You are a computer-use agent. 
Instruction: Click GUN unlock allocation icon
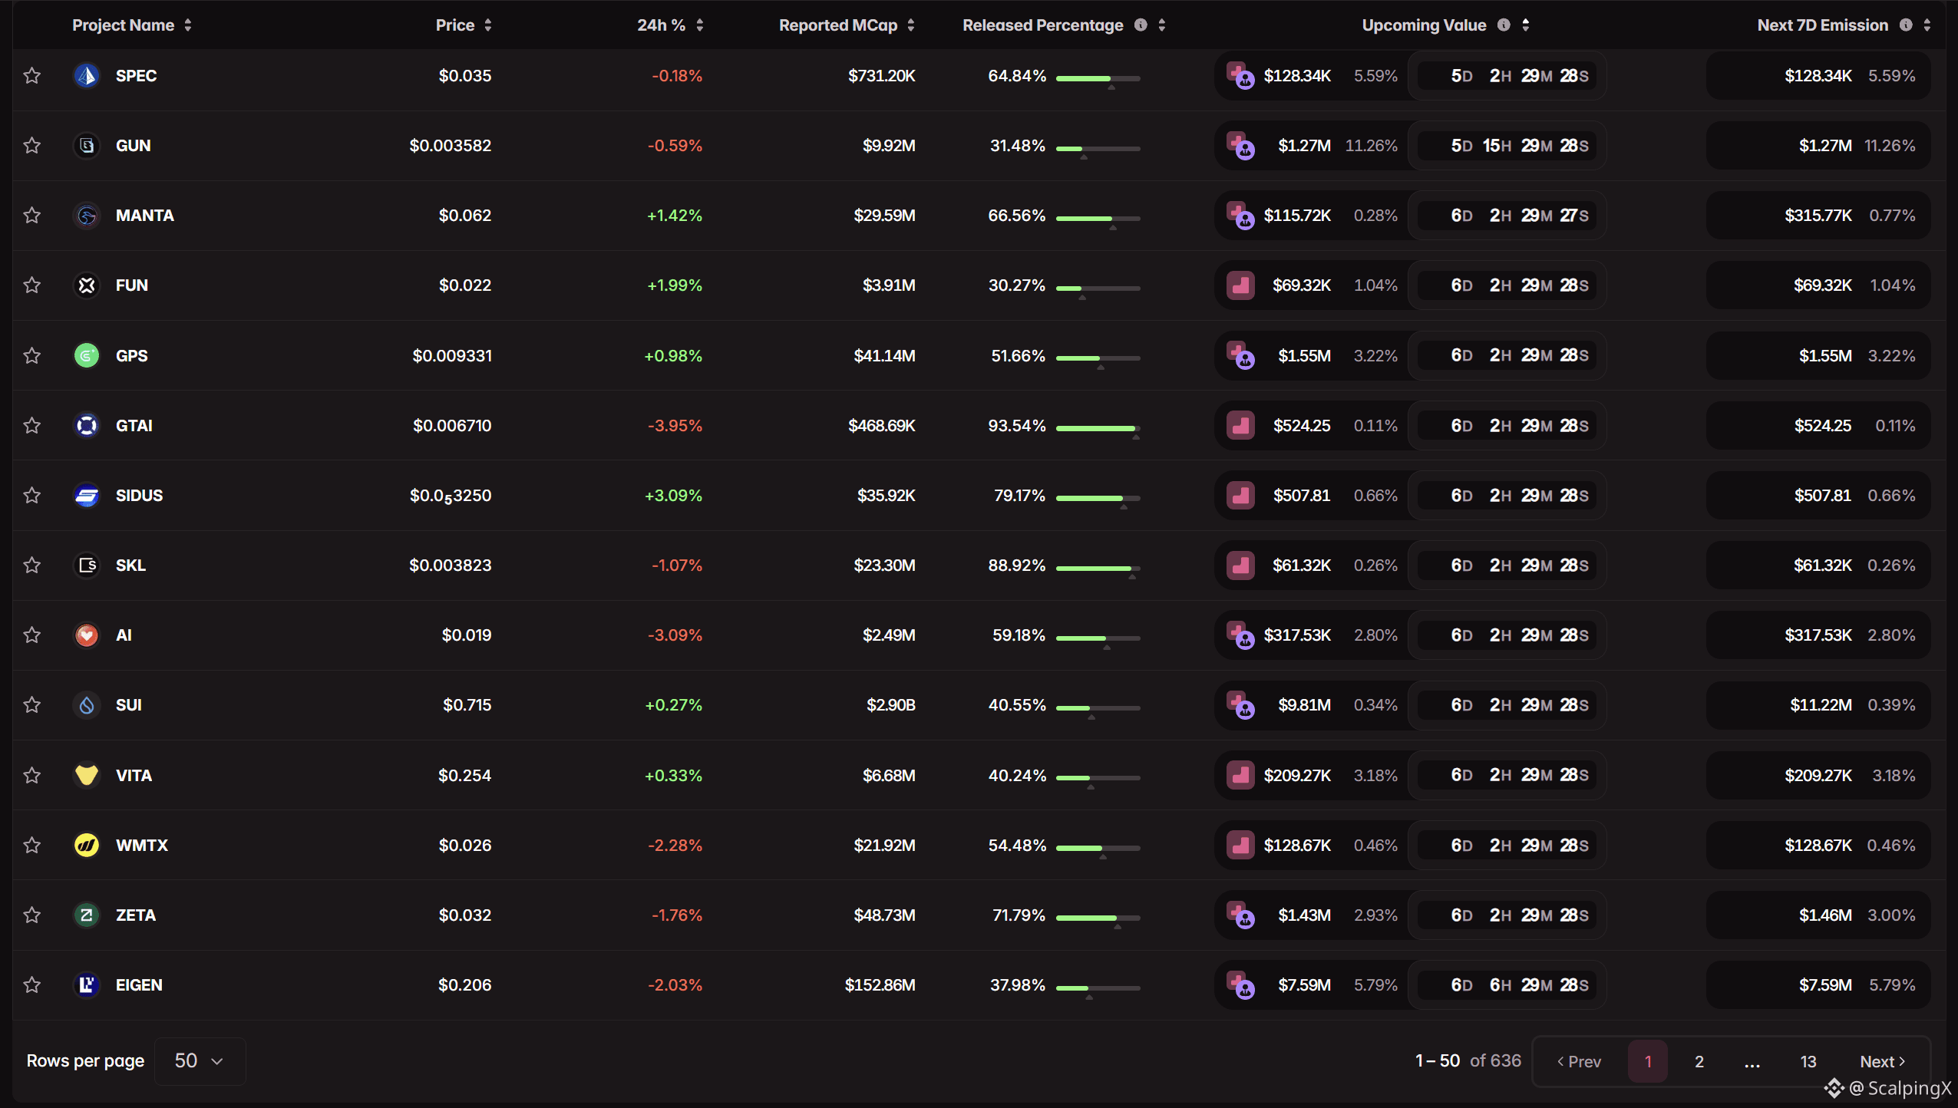[1240, 146]
